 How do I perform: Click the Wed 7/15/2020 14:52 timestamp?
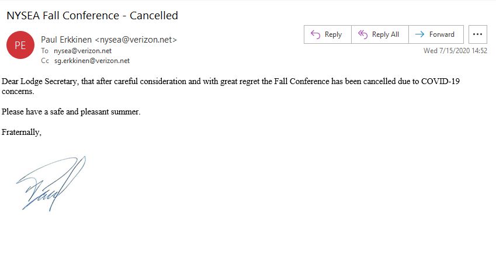click(455, 51)
